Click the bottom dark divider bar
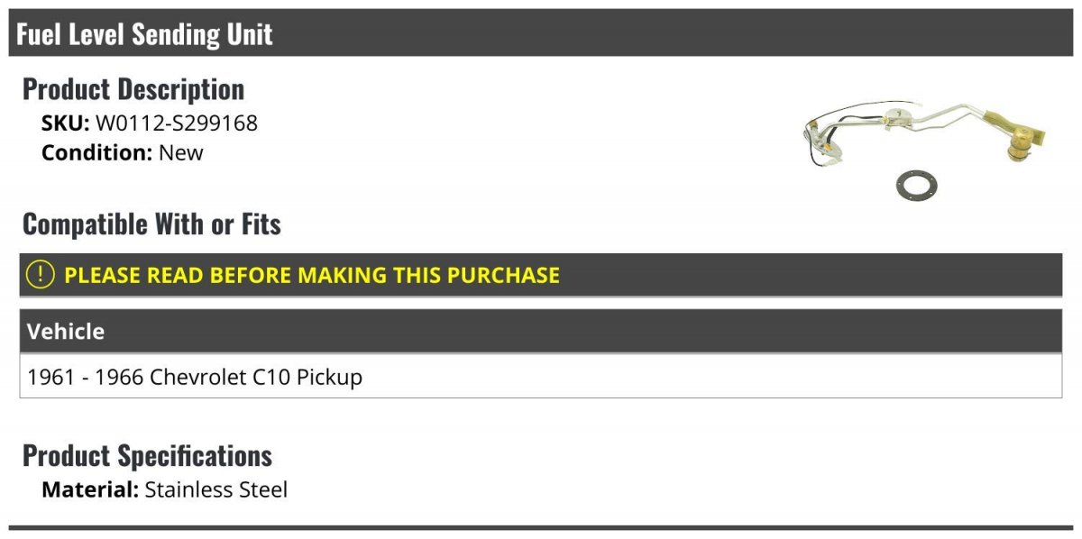The width and height of the screenshot is (1082, 539). [x=541, y=527]
